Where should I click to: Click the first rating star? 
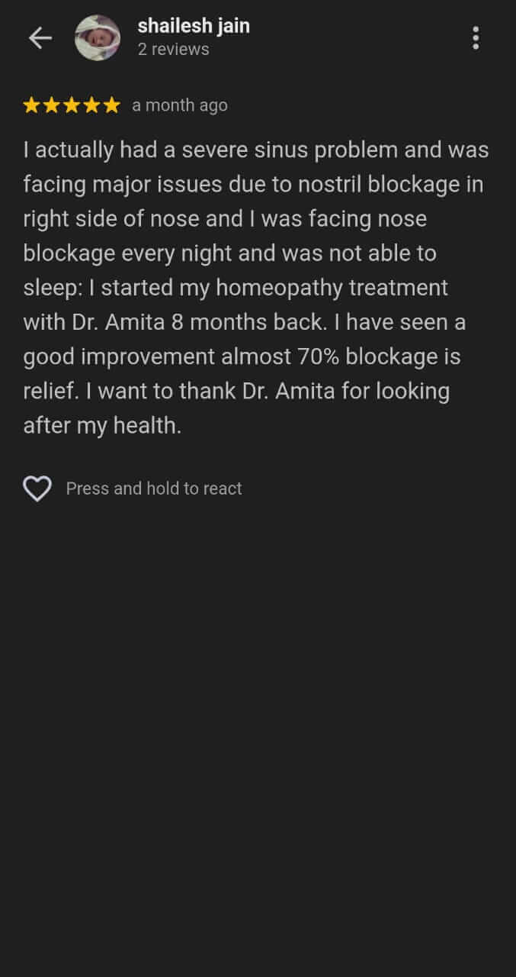[x=32, y=105]
